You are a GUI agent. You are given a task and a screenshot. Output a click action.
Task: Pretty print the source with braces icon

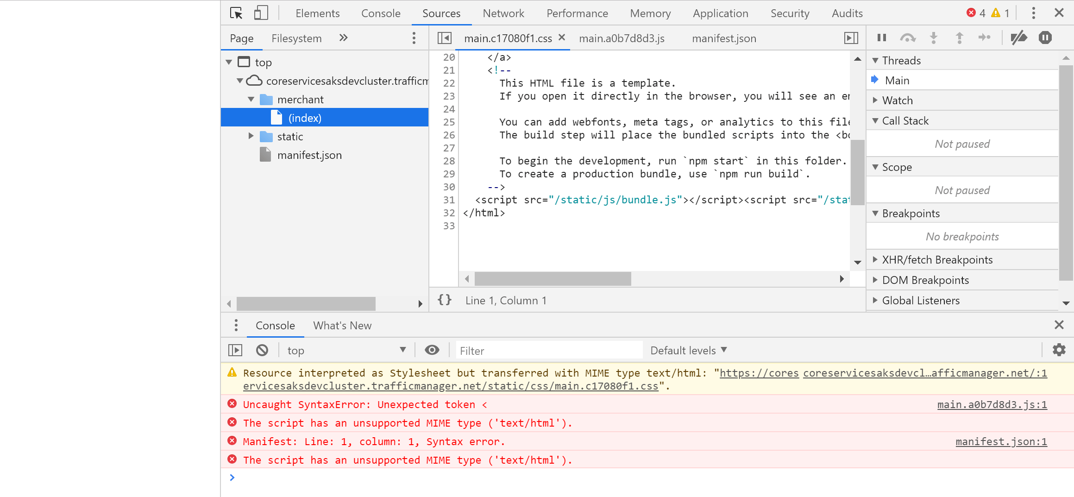point(445,300)
